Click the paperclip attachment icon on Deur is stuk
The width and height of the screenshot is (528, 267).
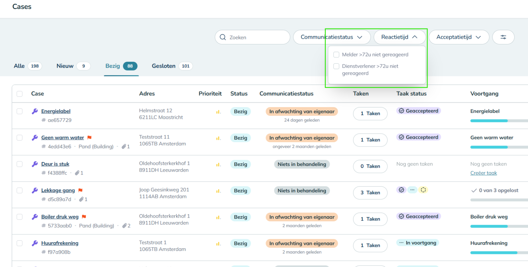click(x=77, y=173)
